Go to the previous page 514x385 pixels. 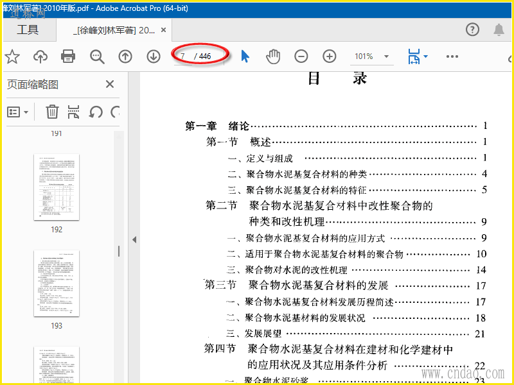(x=125, y=56)
